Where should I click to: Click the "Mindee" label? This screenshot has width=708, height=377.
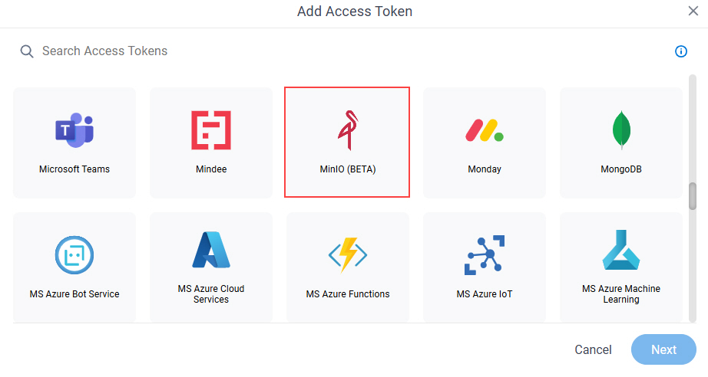point(211,169)
